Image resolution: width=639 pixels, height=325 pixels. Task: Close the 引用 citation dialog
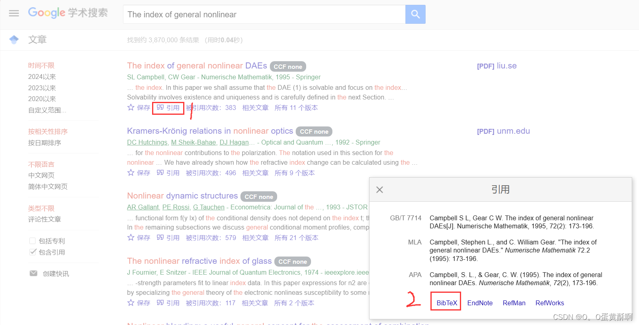(x=380, y=190)
